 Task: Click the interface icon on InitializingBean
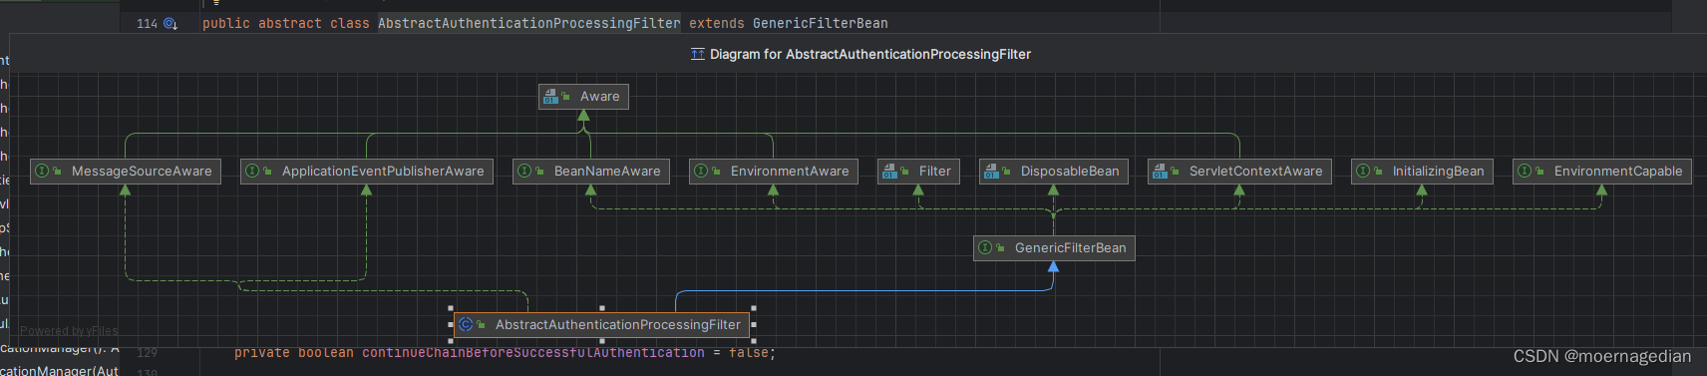tap(1363, 172)
